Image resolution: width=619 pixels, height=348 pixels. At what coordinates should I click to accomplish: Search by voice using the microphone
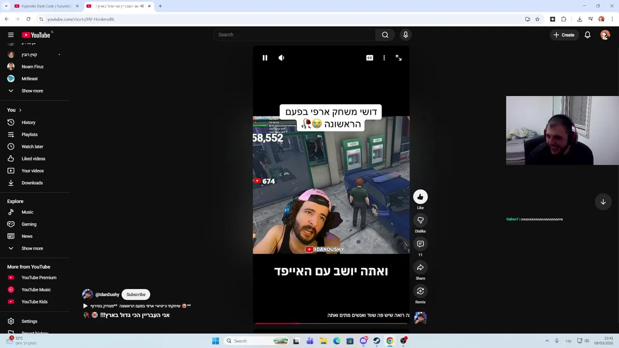click(406, 35)
